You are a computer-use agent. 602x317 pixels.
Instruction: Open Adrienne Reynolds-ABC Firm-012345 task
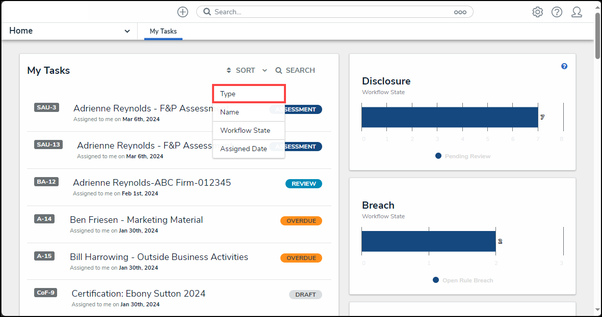(x=151, y=183)
